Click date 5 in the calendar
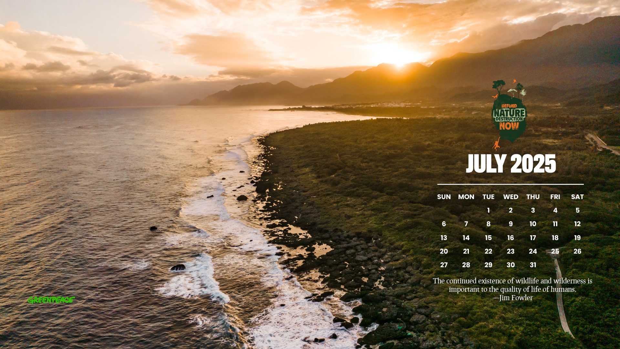The image size is (620, 349). [577, 210]
